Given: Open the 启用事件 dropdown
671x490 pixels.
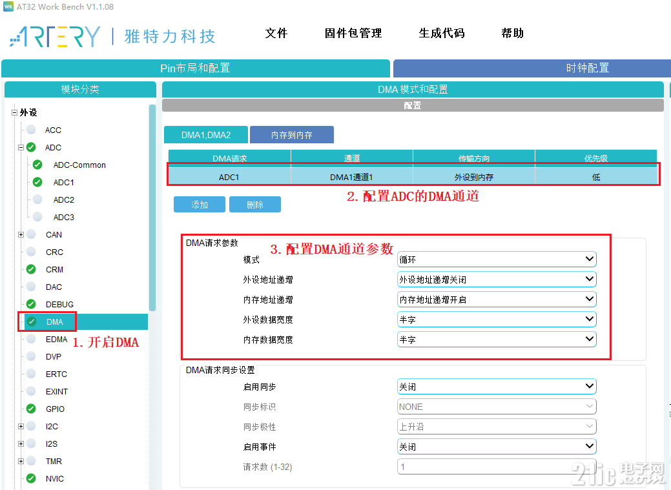Looking at the screenshot, I should click(497, 447).
